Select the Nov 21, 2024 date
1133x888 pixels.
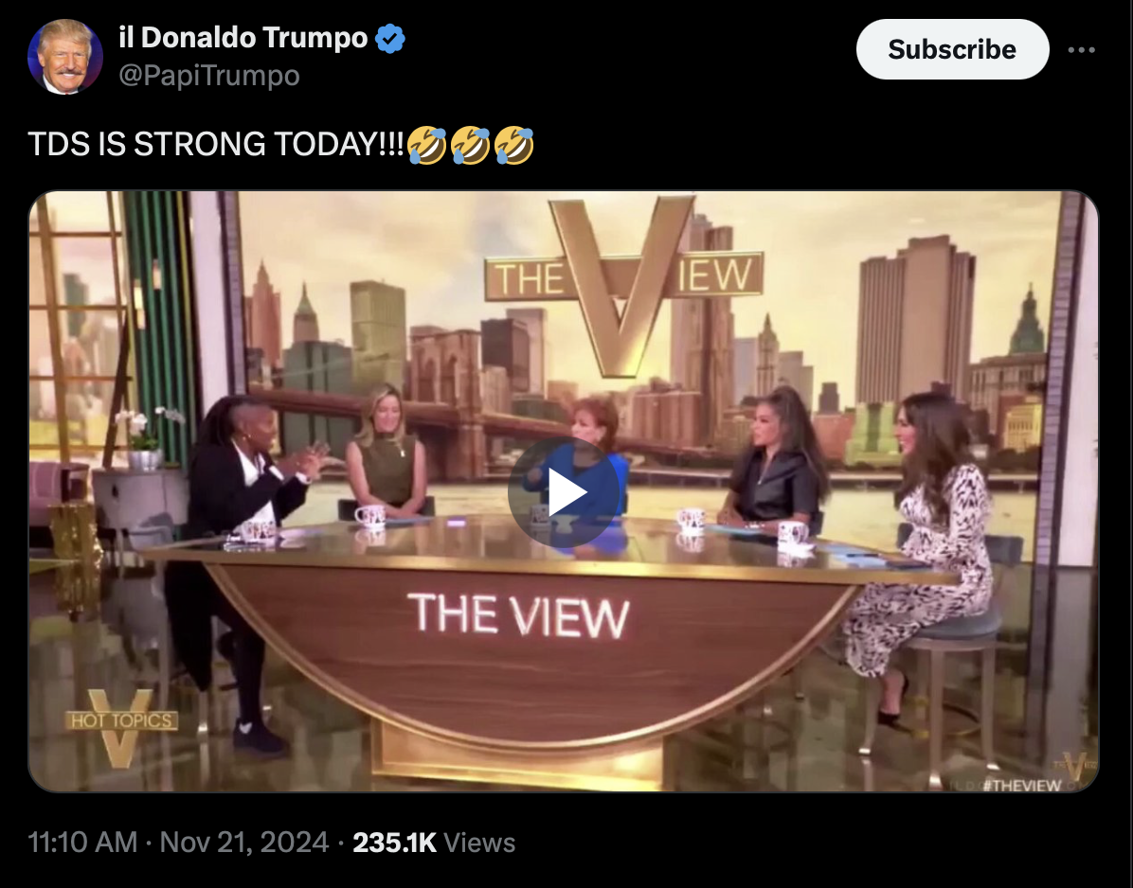point(244,842)
